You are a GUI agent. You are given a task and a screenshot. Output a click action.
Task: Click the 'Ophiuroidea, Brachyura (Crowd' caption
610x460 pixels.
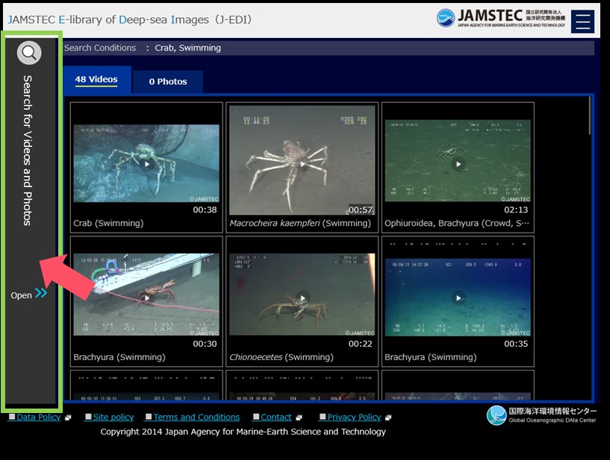point(457,223)
